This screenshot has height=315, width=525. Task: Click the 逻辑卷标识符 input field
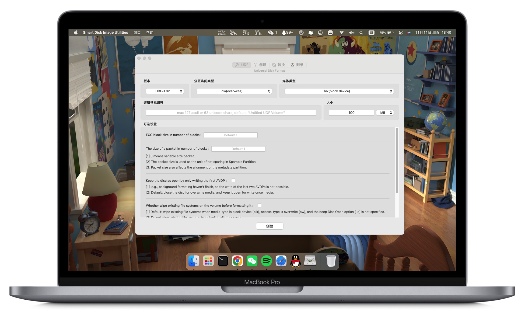point(231,113)
